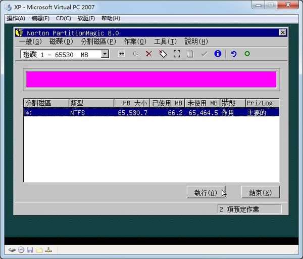
Task: Open Virtual PC 软驱(F) menu
Action: [x=86, y=18]
